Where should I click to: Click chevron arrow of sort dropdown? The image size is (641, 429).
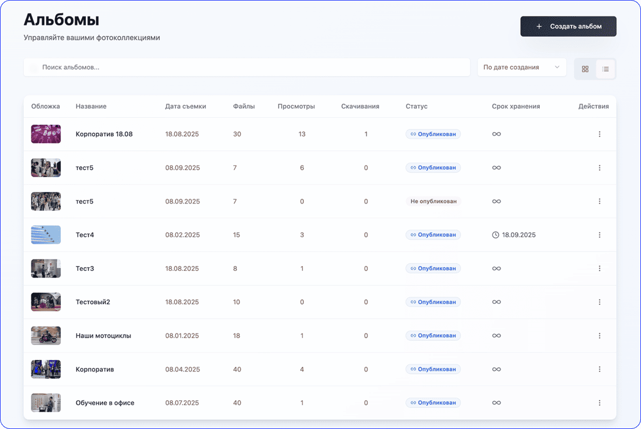pos(557,67)
